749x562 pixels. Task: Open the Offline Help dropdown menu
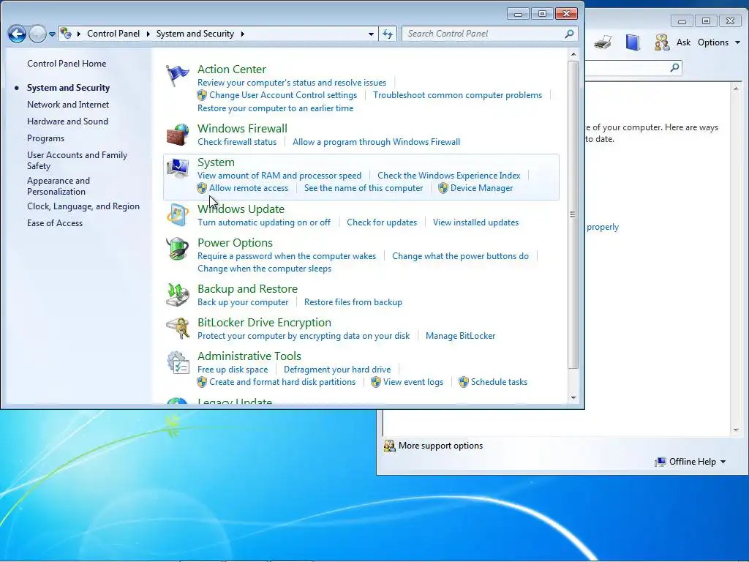tap(690, 462)
